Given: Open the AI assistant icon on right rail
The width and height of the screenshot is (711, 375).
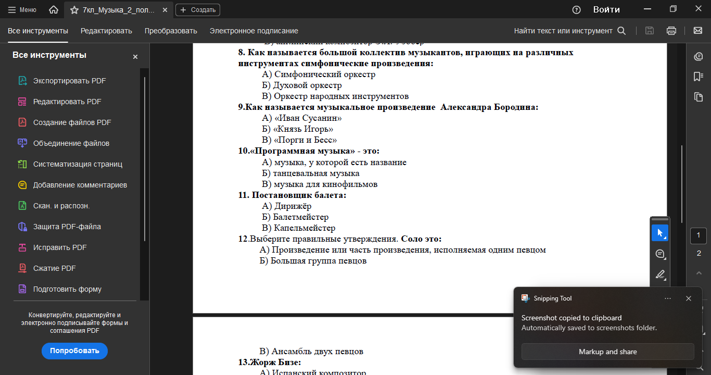Looking at the screenshot, I should (x=698, y=56).
